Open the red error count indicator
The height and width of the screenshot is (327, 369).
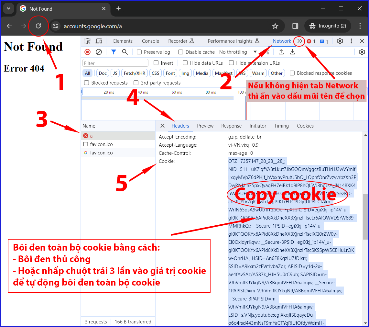311,41
